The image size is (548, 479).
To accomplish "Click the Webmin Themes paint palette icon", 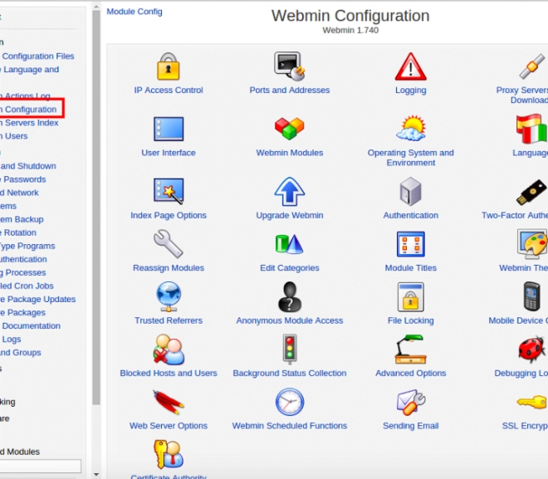I will 532,244.
